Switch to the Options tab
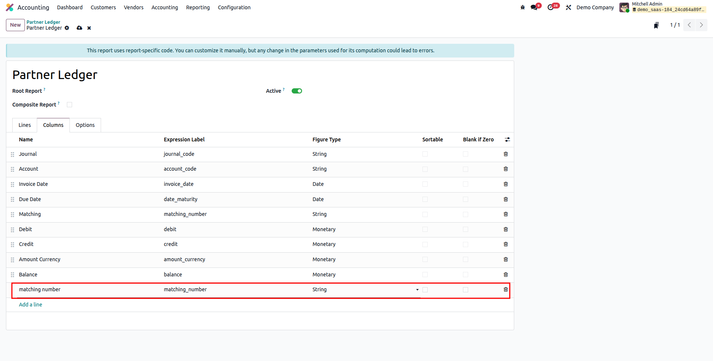The height and width of the screenshot is (361, 713). click(85, 125)
